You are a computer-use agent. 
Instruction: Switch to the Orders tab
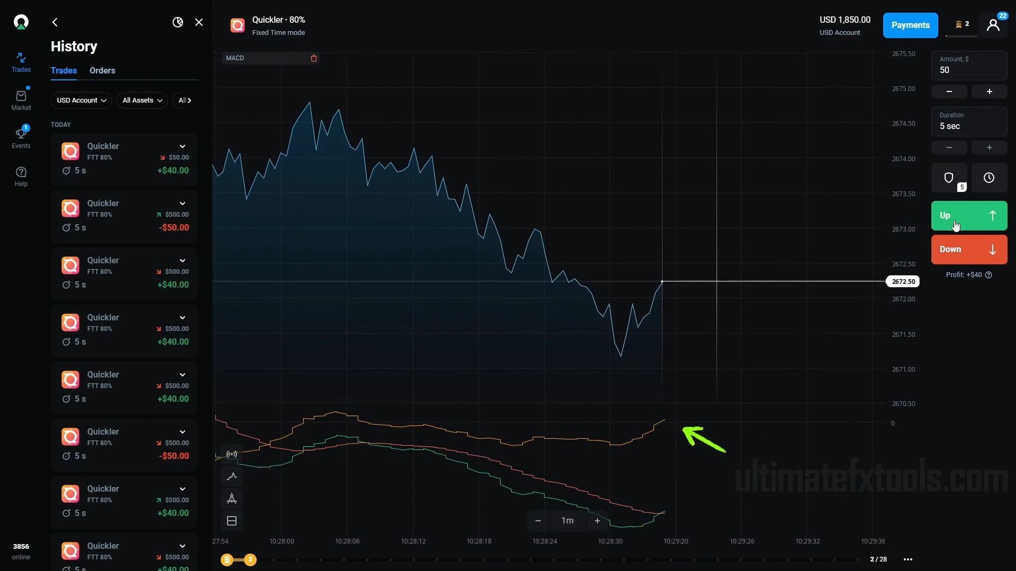tap(102, 71)
